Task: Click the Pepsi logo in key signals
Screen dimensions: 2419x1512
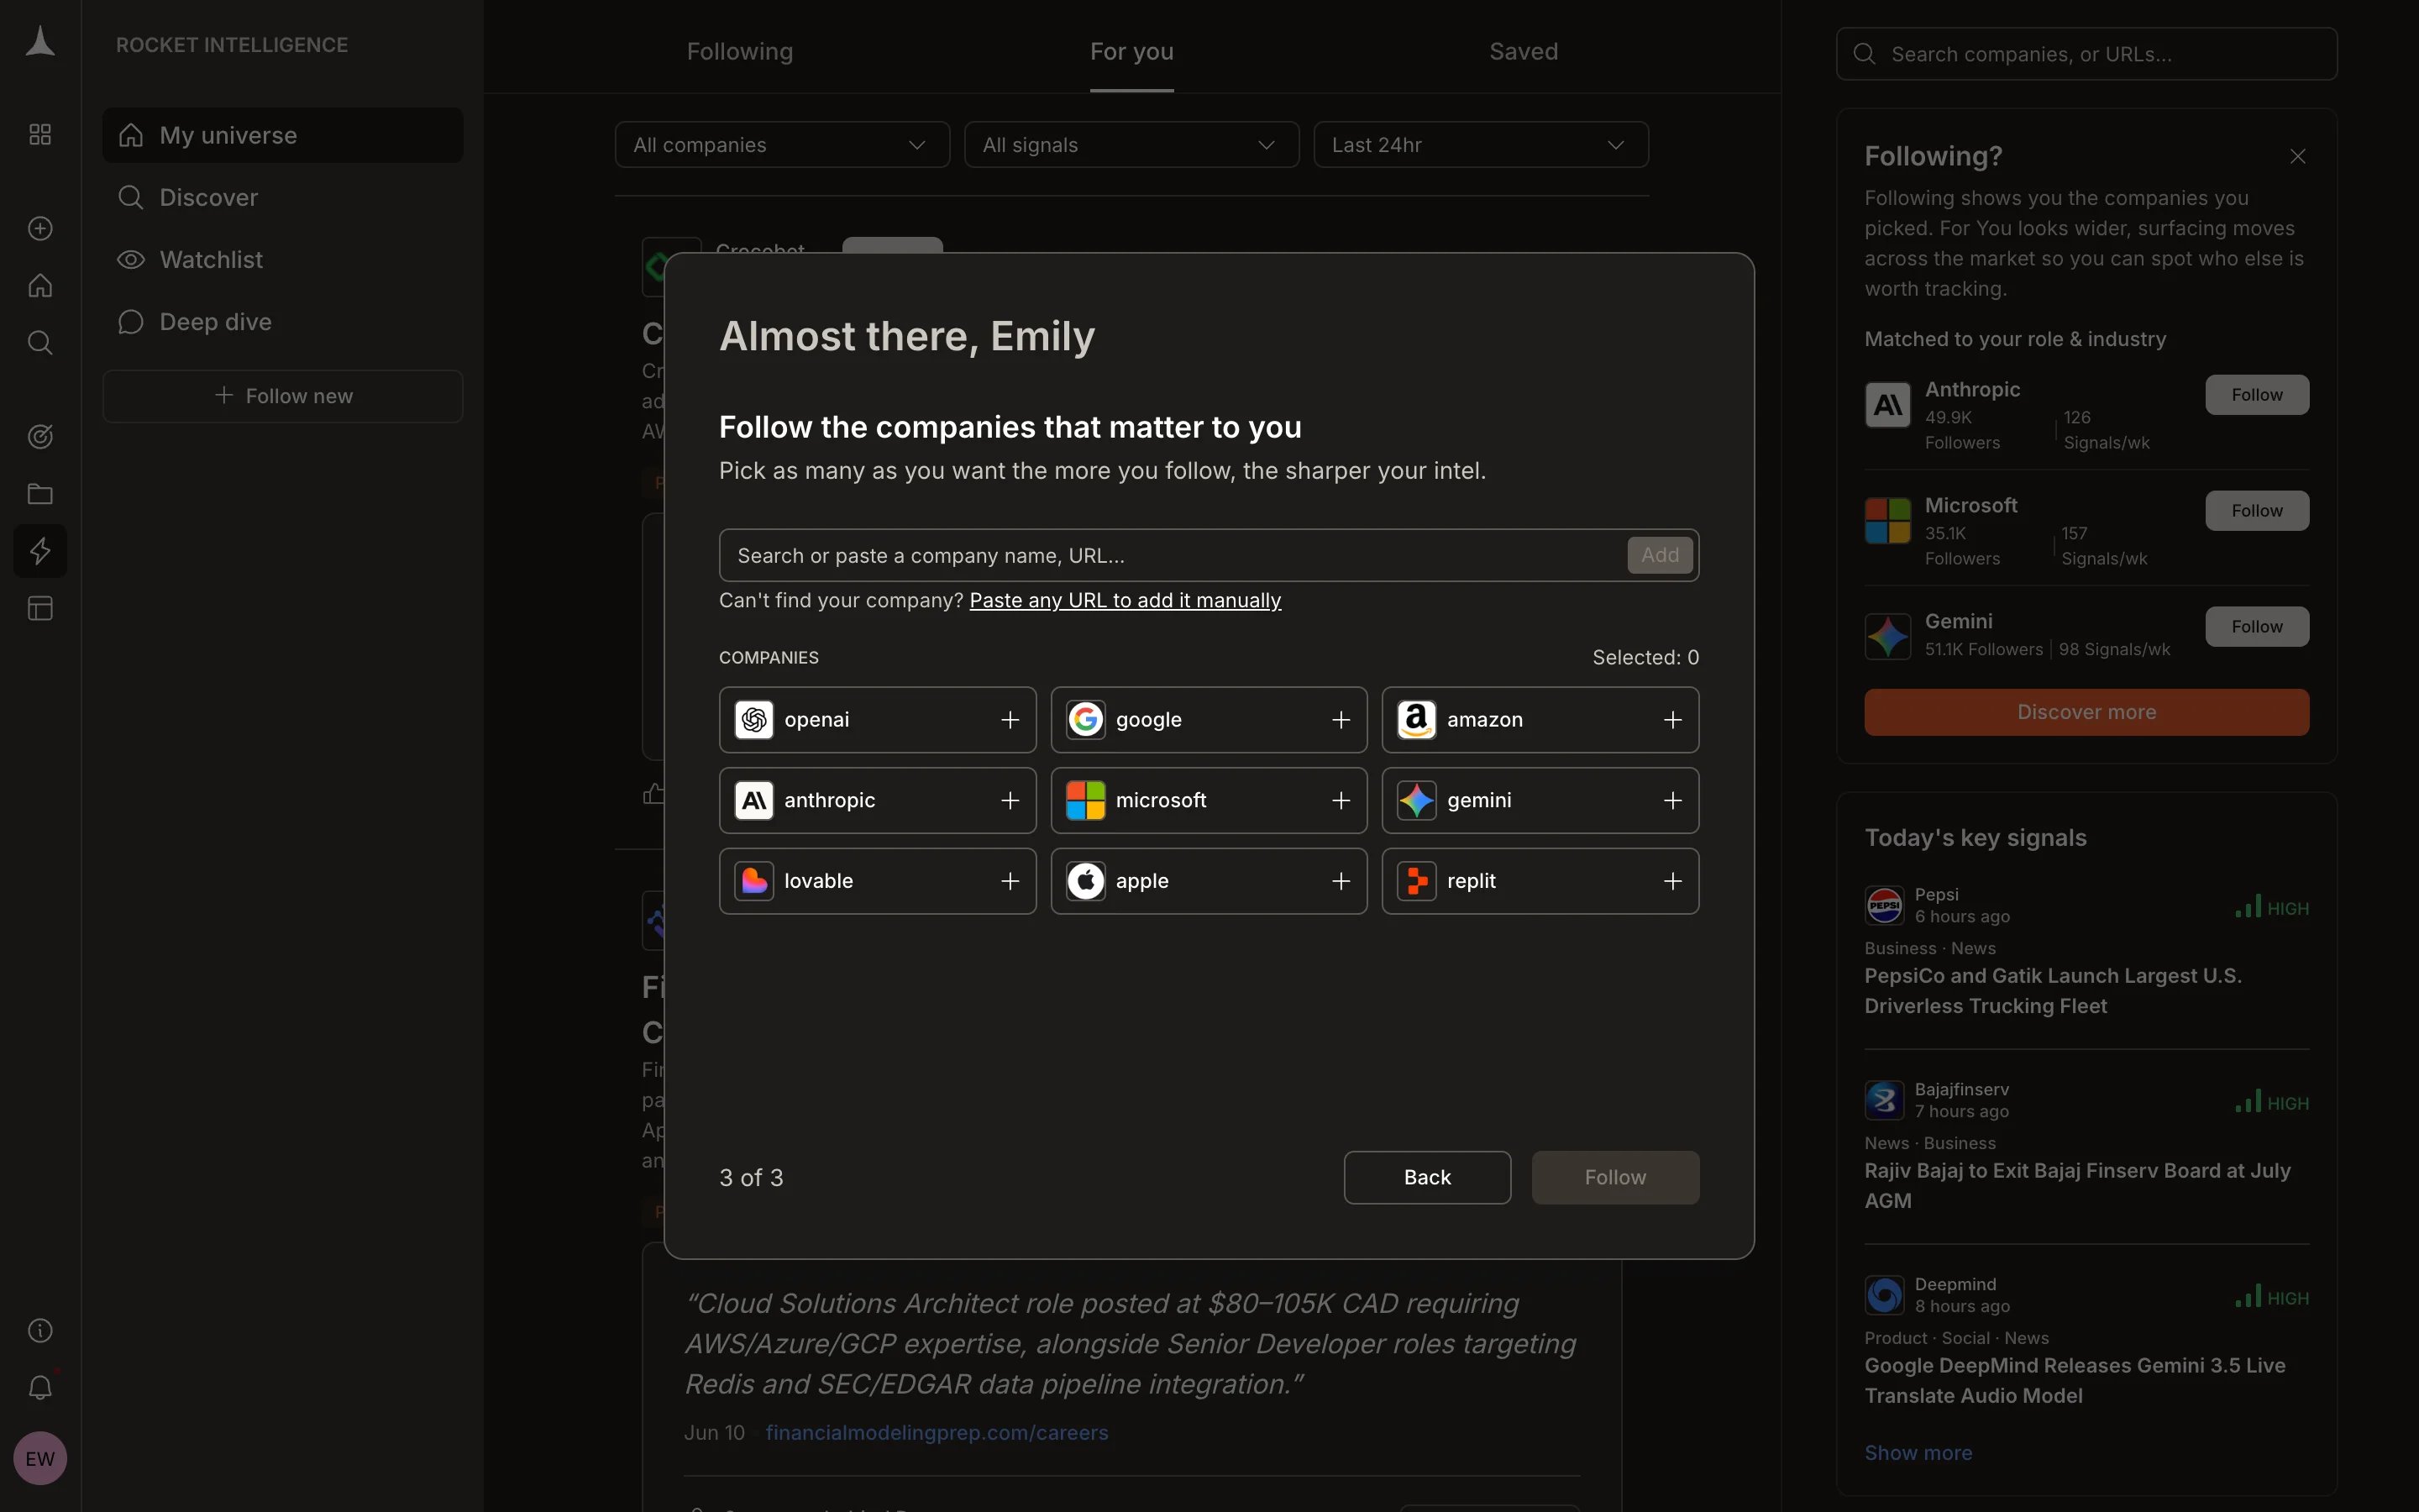Action: (1884, 906)
